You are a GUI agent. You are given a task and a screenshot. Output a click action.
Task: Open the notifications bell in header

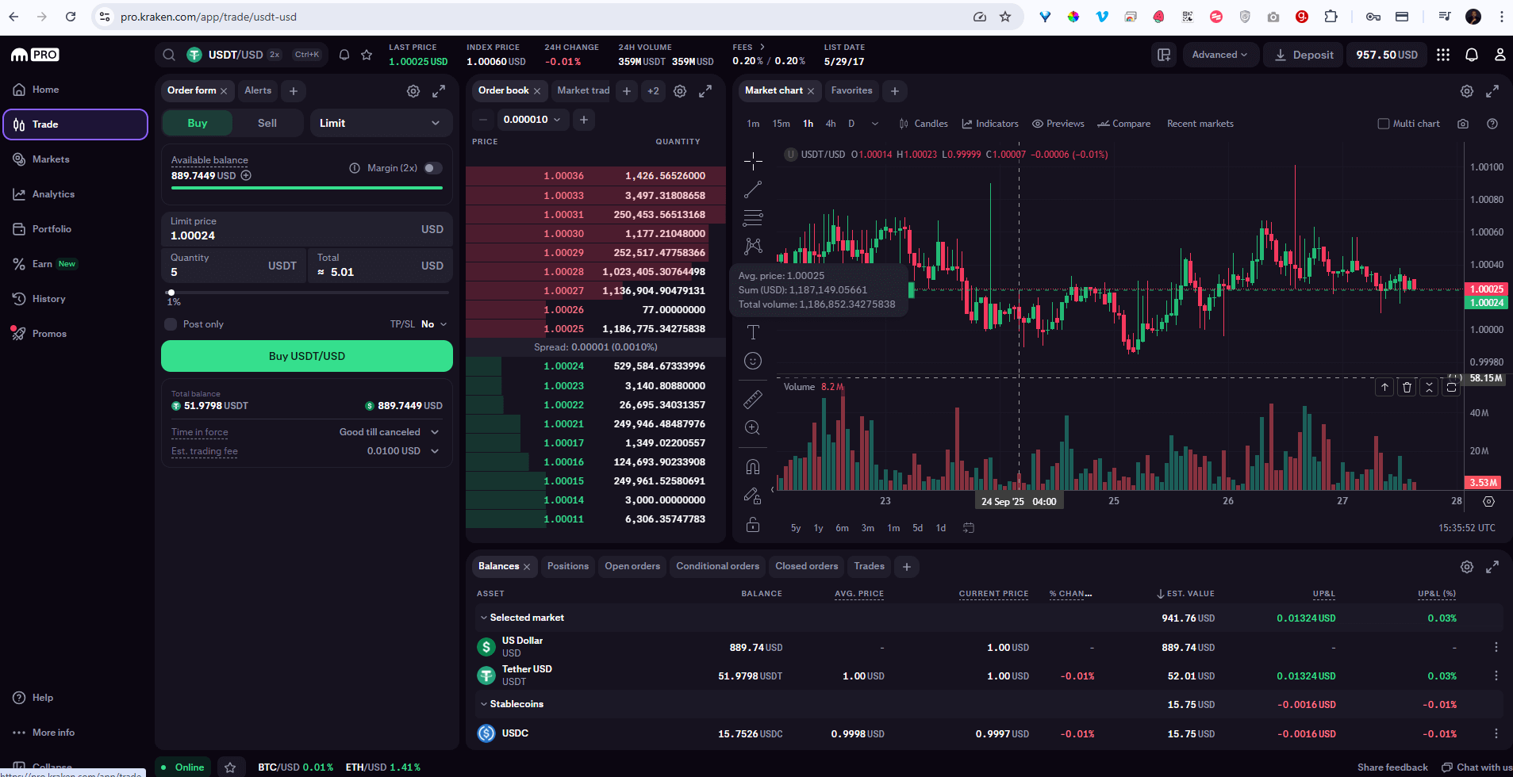tap(1471, 55)
